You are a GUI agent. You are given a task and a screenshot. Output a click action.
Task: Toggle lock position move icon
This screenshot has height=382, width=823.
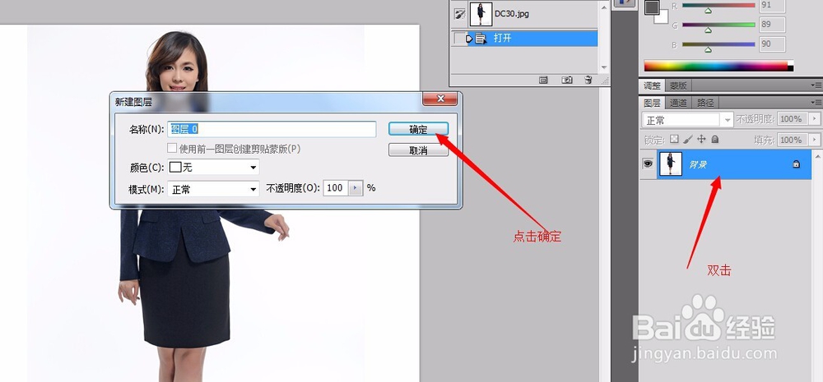(701, 140)
